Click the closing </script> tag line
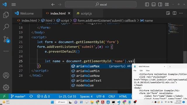Viewport: 187px width, 105px height. tap(40, 71)
